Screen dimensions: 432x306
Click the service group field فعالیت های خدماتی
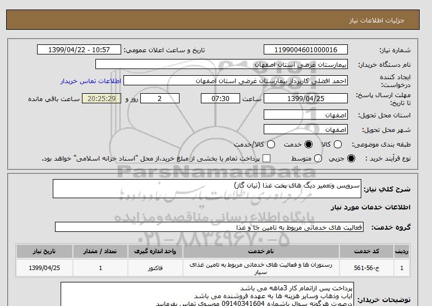[209, 227]
